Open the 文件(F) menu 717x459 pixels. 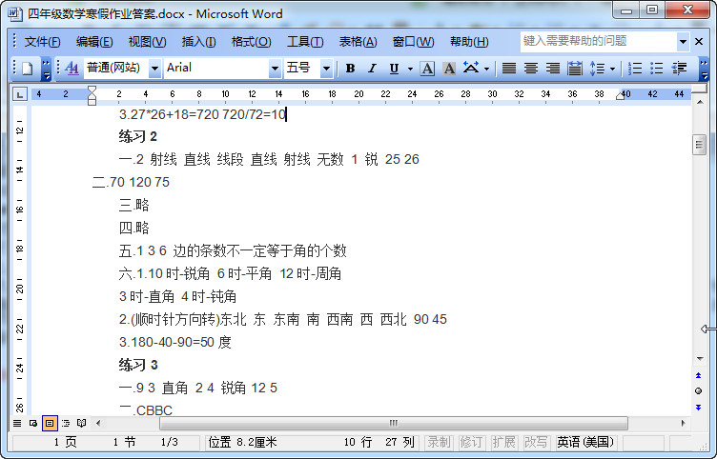point(42,42)
